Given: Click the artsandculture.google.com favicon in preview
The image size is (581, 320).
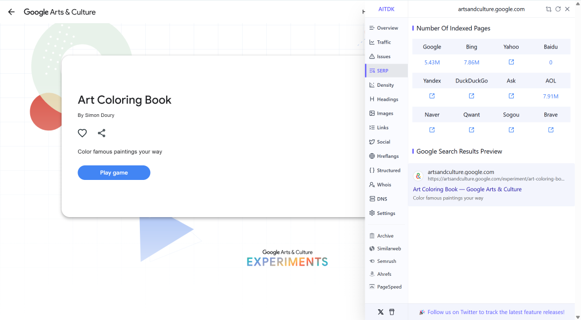Looking at the screenshot, I should click(419, 176).
